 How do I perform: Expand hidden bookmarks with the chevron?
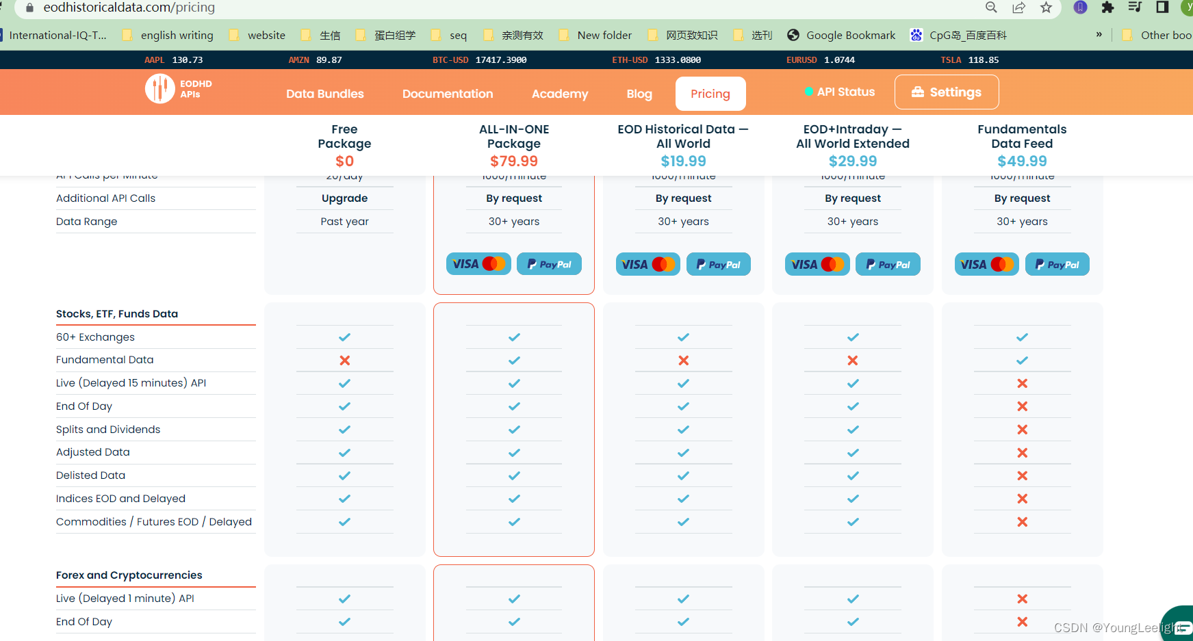pyautogui.click(x=1099, y=34)
